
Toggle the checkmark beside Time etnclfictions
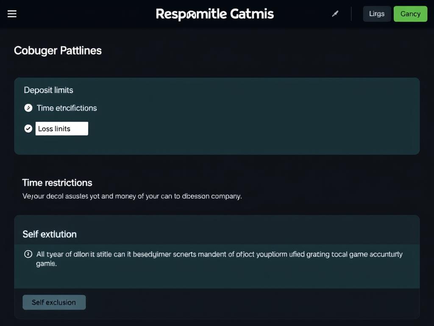click(x=28, y=108)
